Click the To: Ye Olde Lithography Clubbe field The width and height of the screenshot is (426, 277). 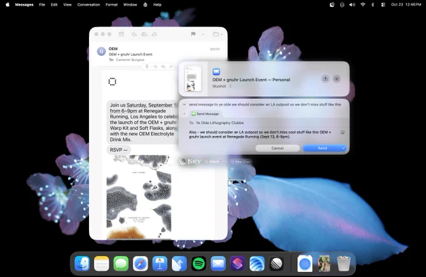(x=264, y=123)
